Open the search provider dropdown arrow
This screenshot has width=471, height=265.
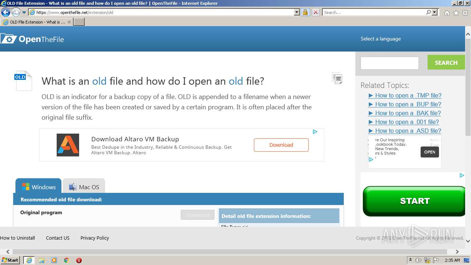pos(435,12)
